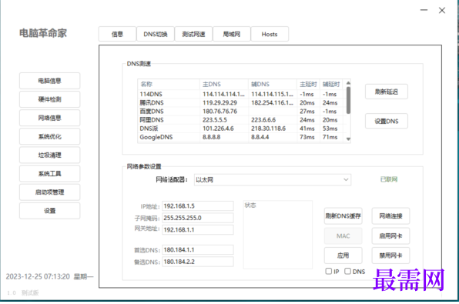
Task: Click the 已联网 status text
Action: (x=389, y=179)
